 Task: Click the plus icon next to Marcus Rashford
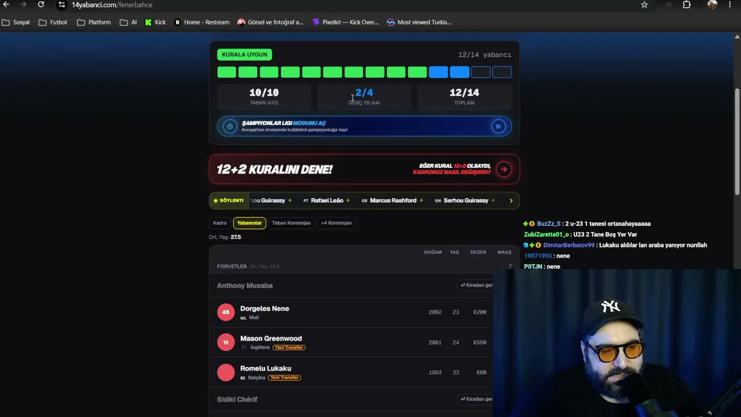click(x=421, y=200)
